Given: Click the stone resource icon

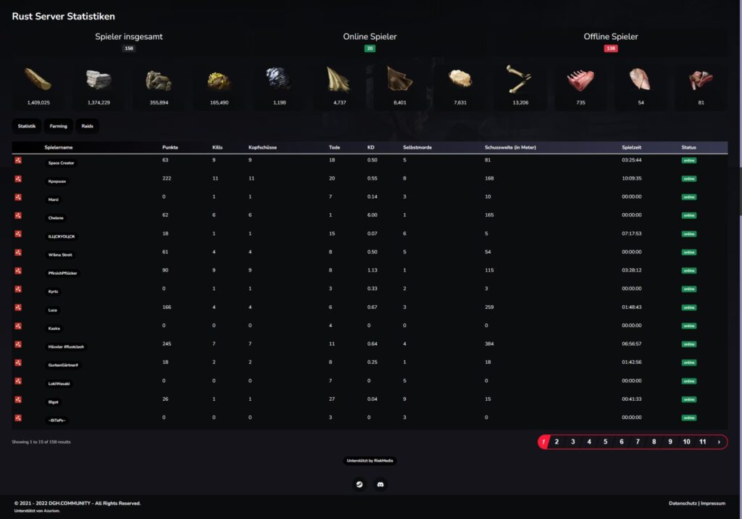Looking at the screenshot, I should click(x=99, y=79).
